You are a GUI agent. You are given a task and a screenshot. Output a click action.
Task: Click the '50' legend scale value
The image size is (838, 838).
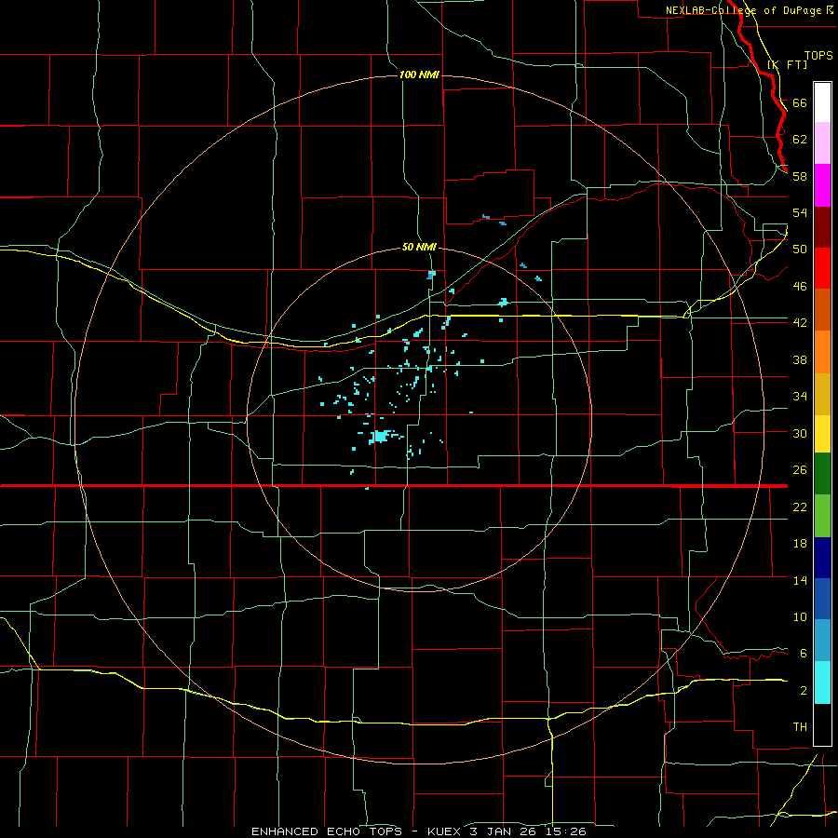(x=800, y=249)
